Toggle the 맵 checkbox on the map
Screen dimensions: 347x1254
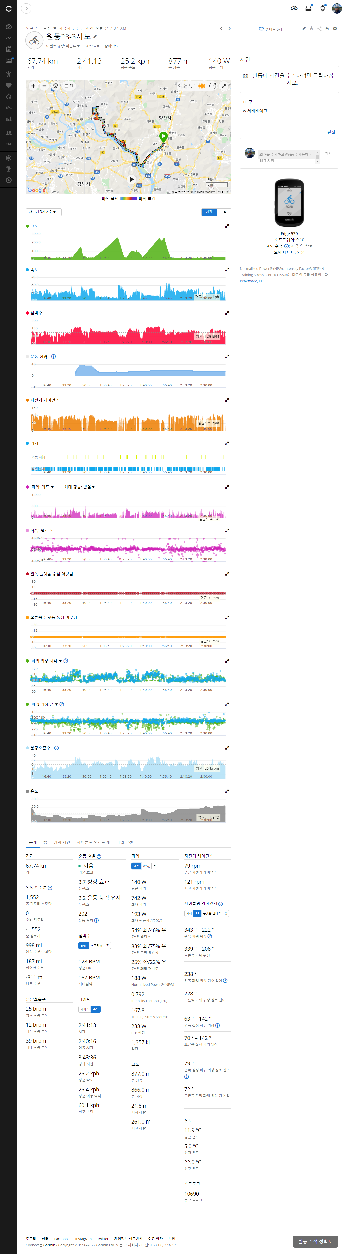pos(67,86)
